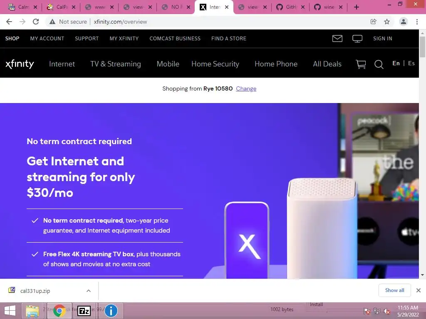The width and height of the screenshot is (426, 319).
Task: Click the Action Center flag tray icon
Action: click(x=367, y=311)
